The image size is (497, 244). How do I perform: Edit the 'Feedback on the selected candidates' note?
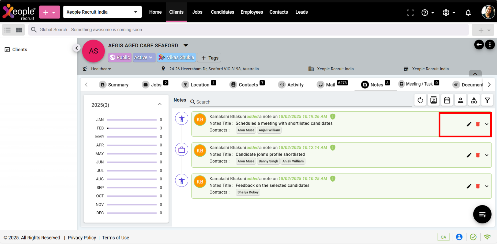(469, 186)
